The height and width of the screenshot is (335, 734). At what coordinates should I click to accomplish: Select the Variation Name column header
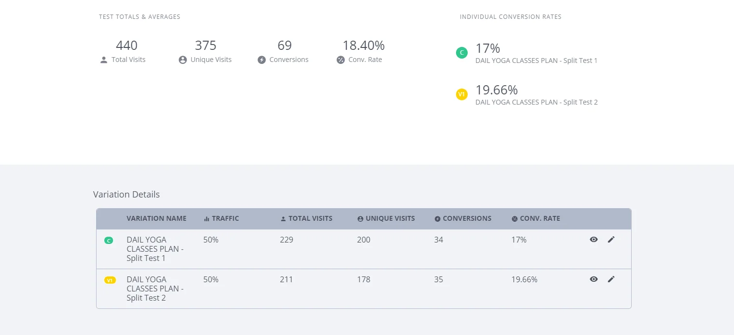(x=156, y=219)
